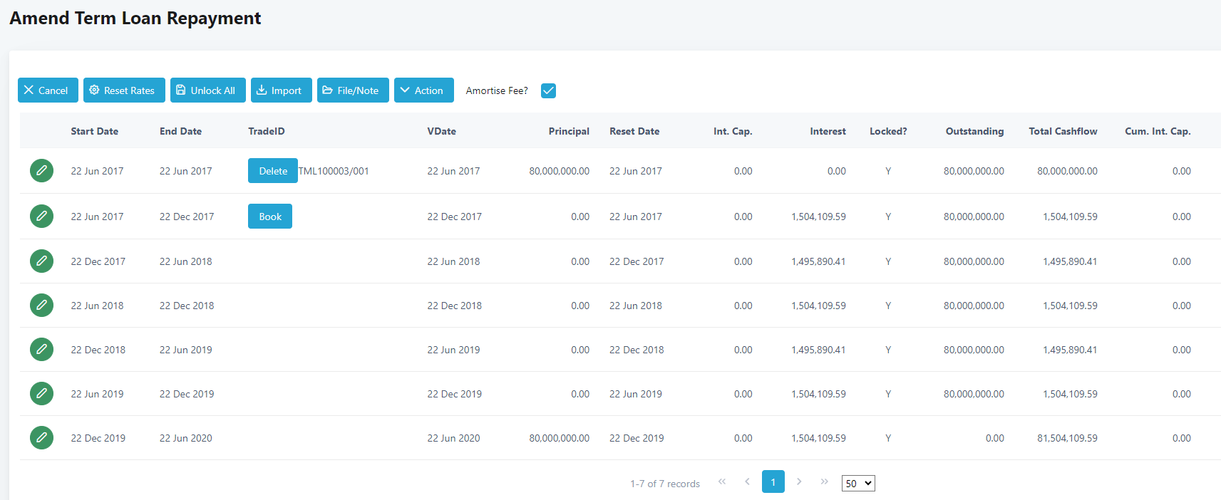
Task: Open the Action dropdown menu
Action: pyautogui.click(x=423, y=90)
